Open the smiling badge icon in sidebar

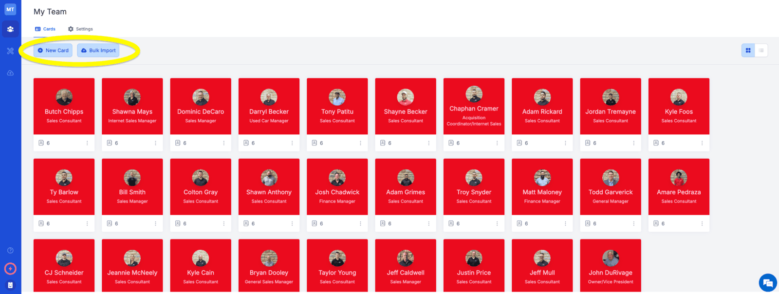point(10,285)
